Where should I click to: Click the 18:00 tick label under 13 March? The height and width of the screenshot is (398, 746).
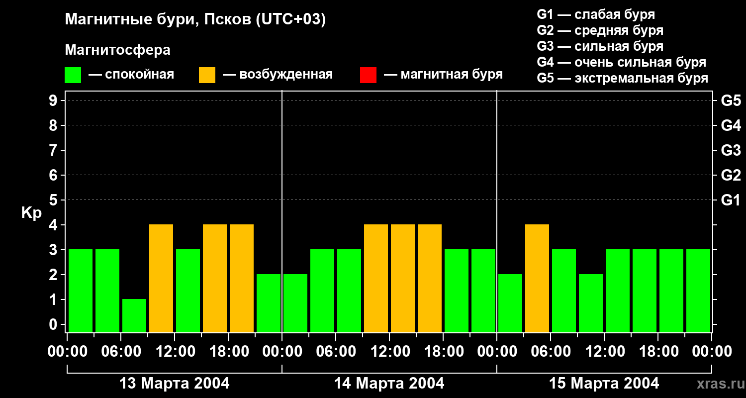228,352
